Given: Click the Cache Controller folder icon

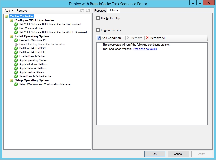Looking at the screenshot, I should coord(7,16).
